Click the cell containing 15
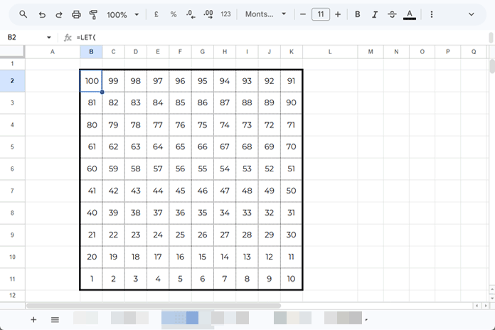495x330 pixels. [x=203, y=257]
